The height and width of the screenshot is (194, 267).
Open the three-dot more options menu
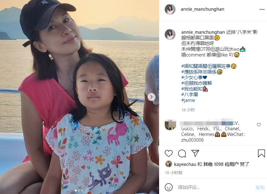(x=262, y=9)
